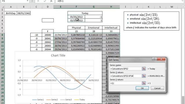Click the cell with value 0,909631995
The image size is (185, 104).
pyautogui.click(x=111, y=46)
